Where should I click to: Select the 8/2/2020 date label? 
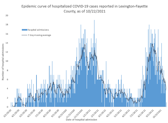(47, 113)
